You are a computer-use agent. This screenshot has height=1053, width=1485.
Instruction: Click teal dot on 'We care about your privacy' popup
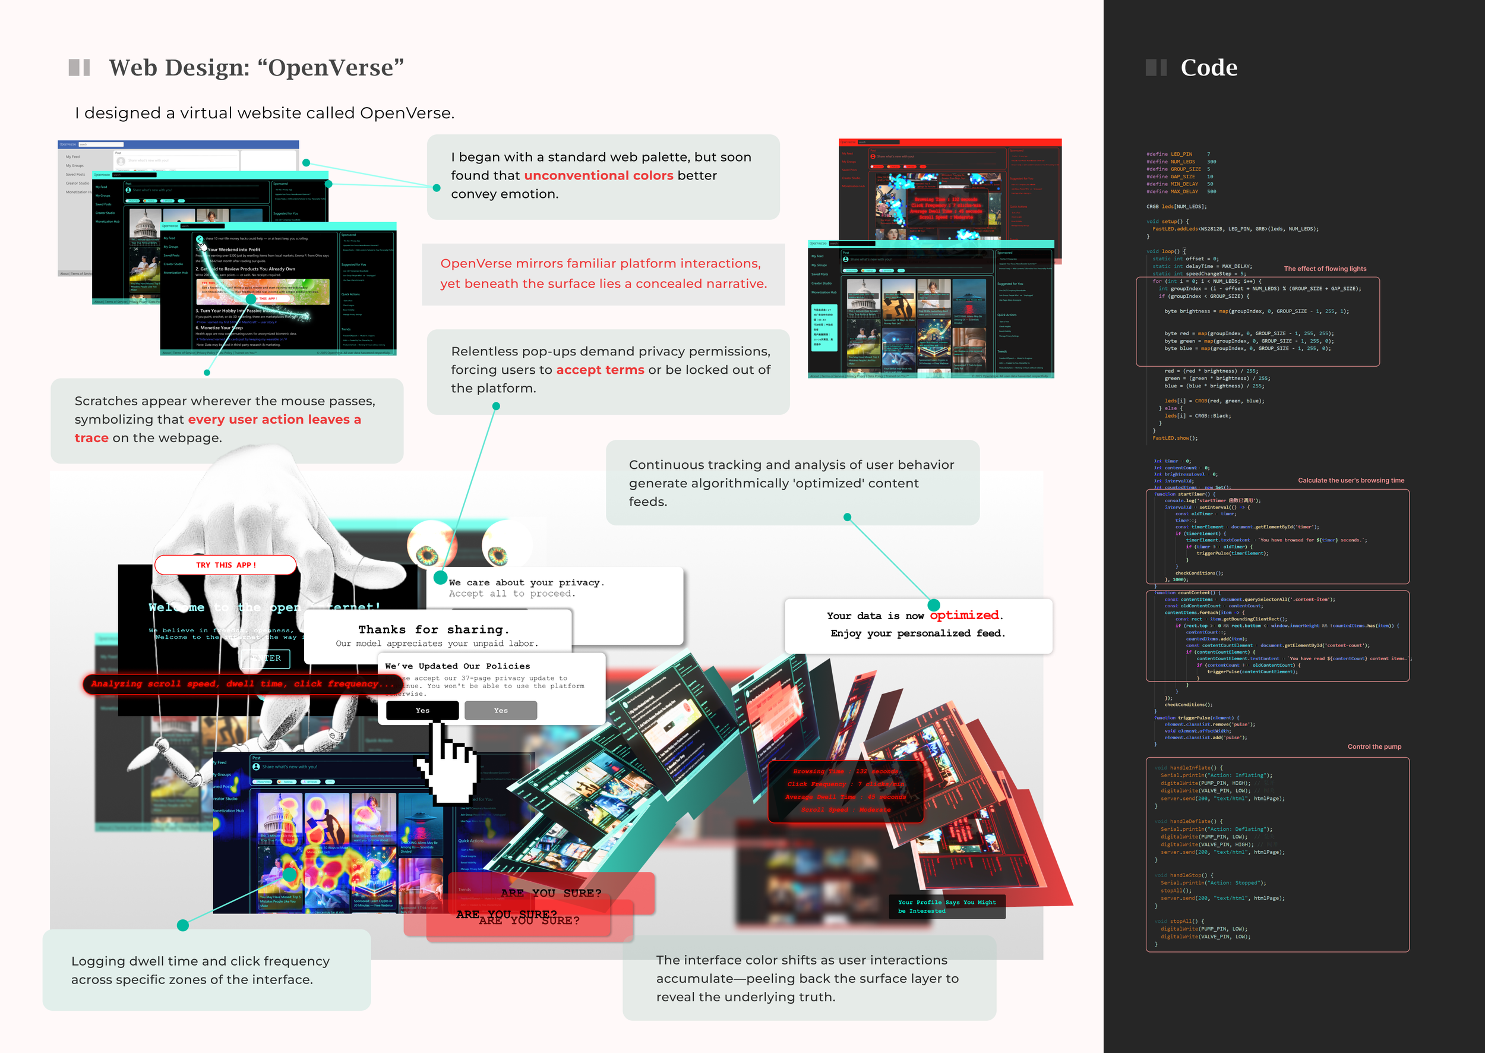[440, 577]
